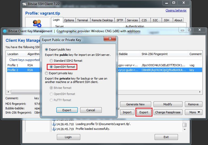This screenshot has height=145, width=208.
Task: Click key list scroll right arrow
Action: click(200, 92)
